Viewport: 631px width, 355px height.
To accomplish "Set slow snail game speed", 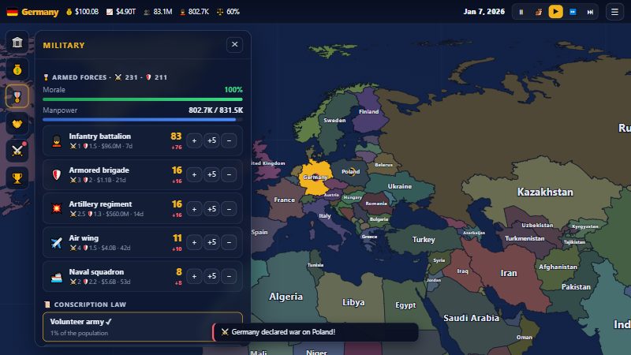I will pyautogui.click(x=539, y=12).
